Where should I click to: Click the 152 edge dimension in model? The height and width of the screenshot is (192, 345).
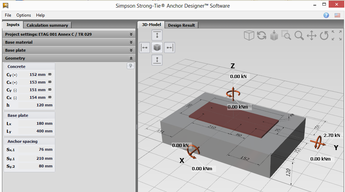[245, 158]
